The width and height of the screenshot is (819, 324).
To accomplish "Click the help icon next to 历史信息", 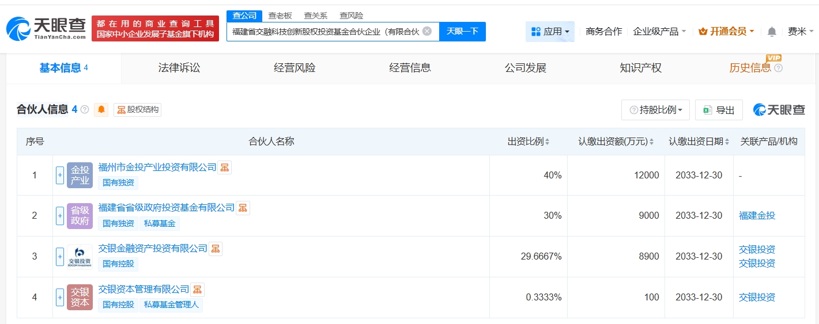I will tap(779, 68).
